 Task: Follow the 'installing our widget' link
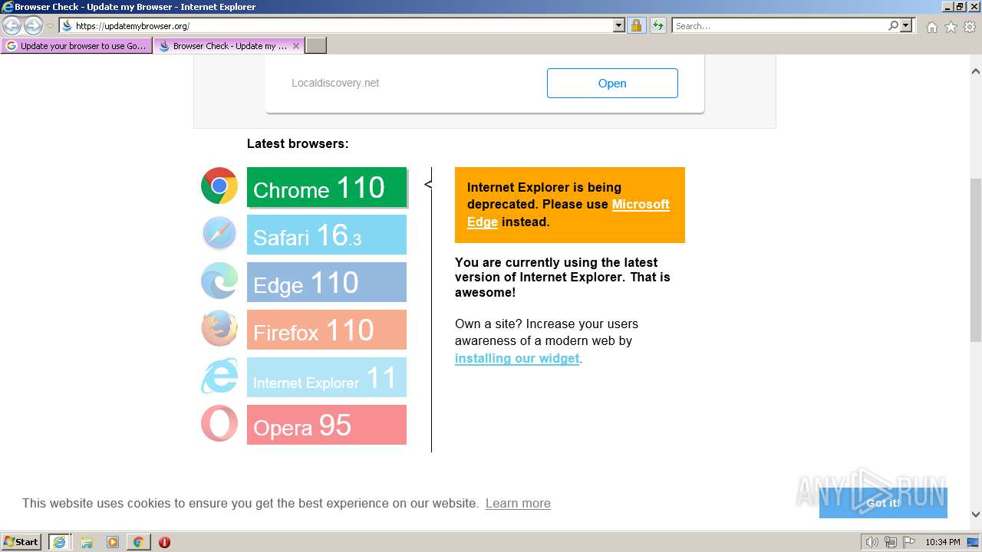517,358
